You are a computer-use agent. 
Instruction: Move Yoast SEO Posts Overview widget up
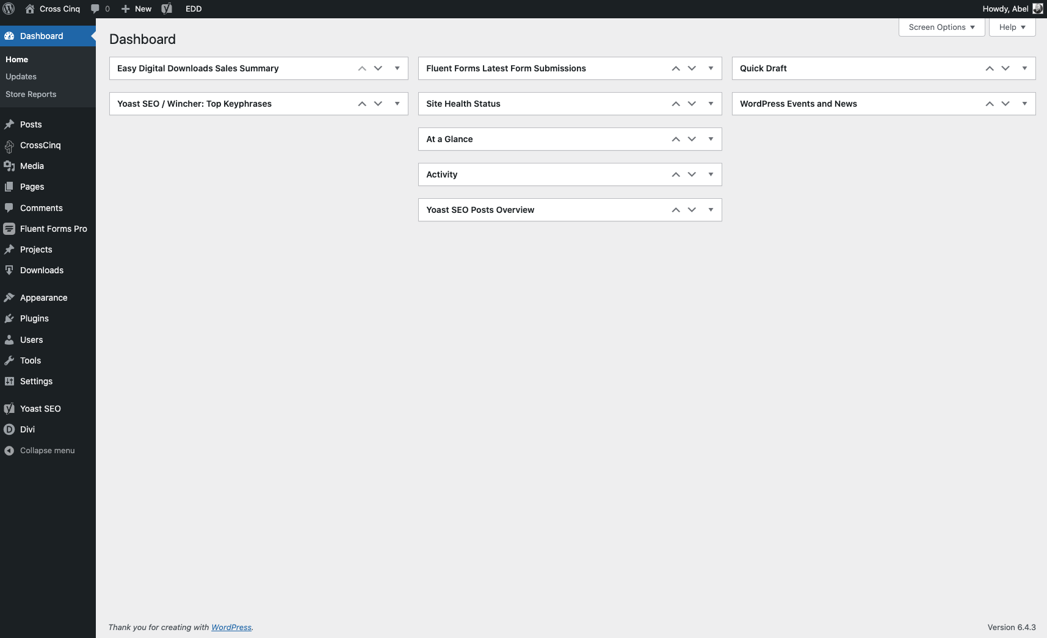click(x=676, y=210)
